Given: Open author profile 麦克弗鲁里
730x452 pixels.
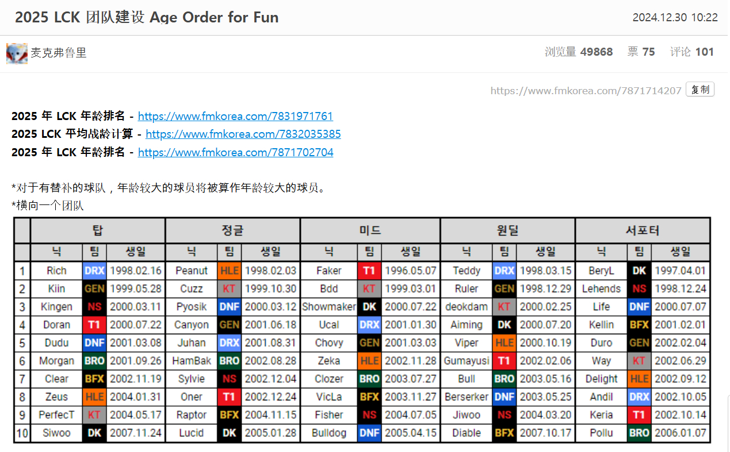Looking at the screenshot, I should 59,53.
